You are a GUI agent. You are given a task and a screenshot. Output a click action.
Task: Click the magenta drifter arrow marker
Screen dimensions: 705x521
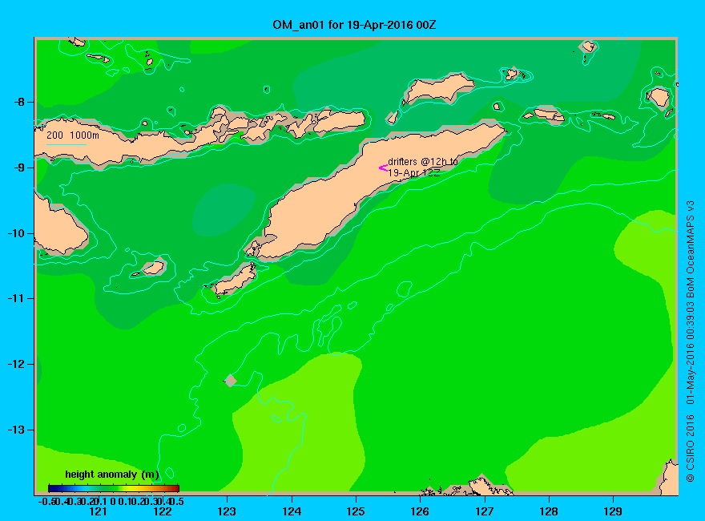pyautogui.click(x=383, y=168)
